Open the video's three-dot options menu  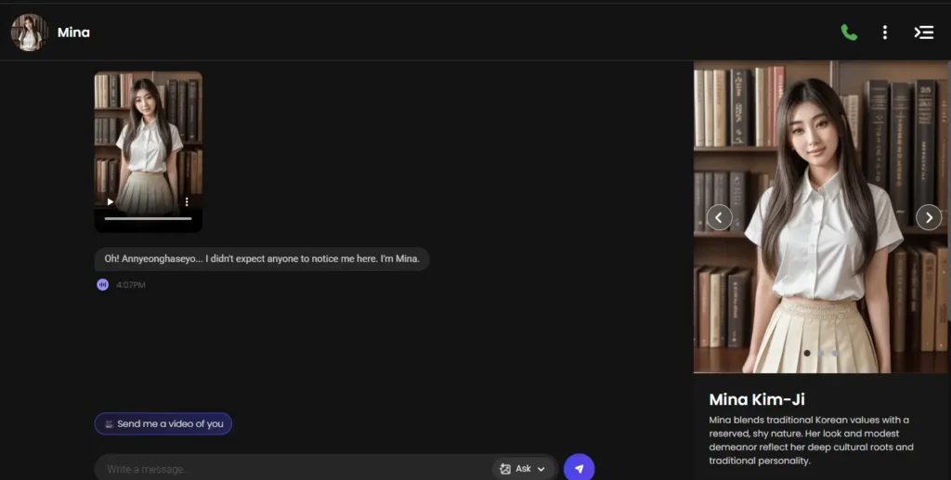pyautogui.click(x=187, y=201)
